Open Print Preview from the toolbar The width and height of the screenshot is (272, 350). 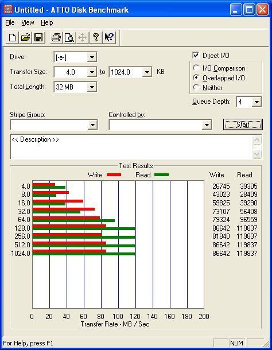pyautogui.click(x=69, y=37)
